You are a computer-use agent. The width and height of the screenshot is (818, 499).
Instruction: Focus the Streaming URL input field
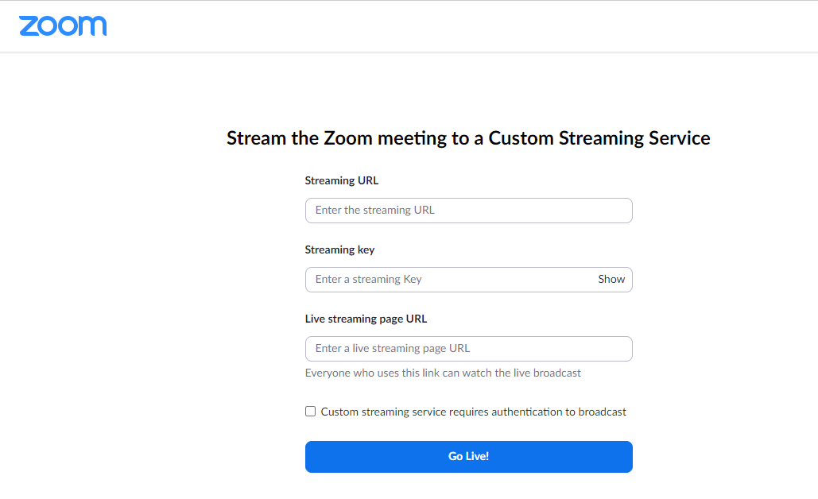468,211
